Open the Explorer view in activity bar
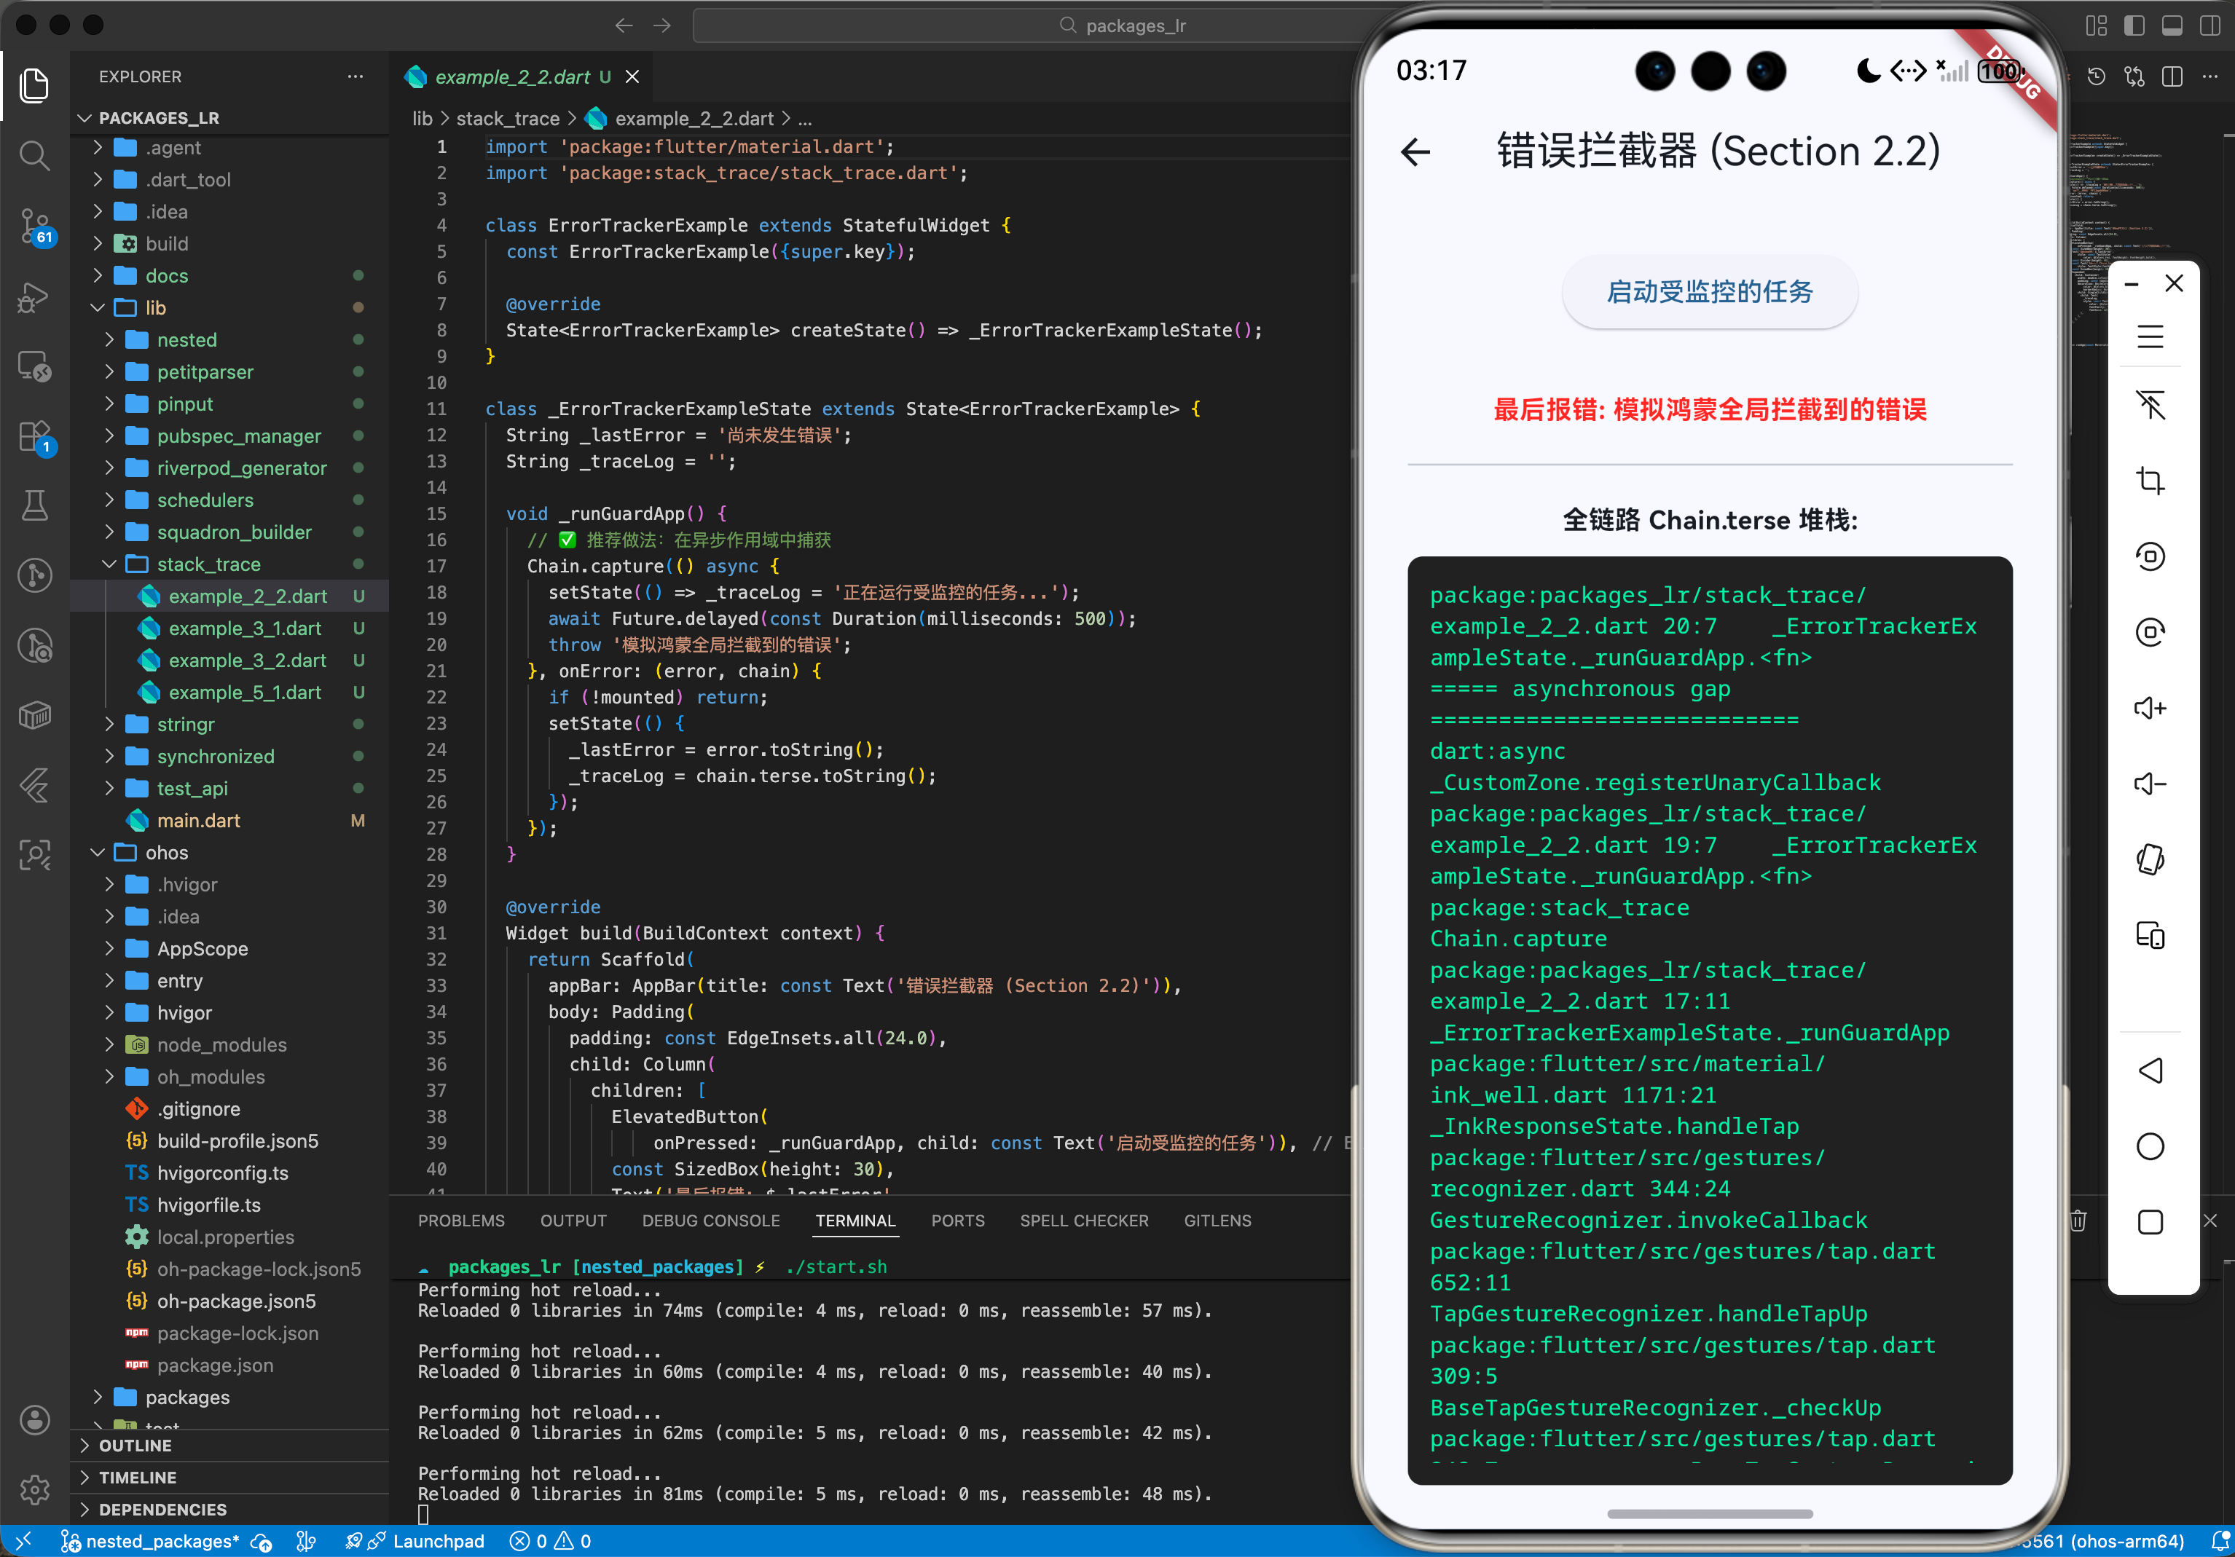The height and width of the screenshot is (1557, 2235). pyautogui.click(x=34, y=86)
